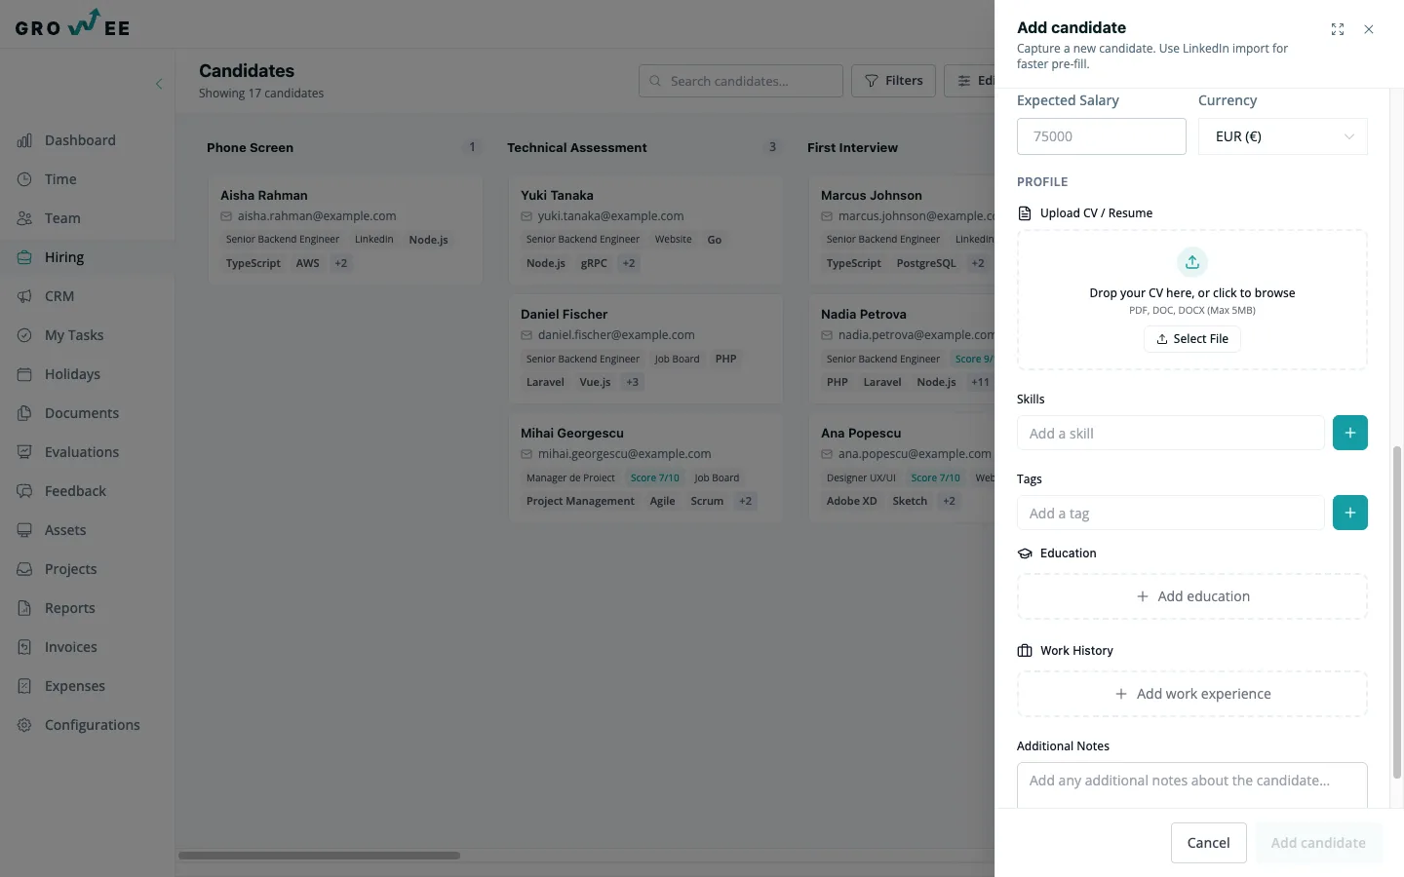Click Add education
Image resolution: width=1404 pixels, height=877 pixels.
pos(1192,596)
